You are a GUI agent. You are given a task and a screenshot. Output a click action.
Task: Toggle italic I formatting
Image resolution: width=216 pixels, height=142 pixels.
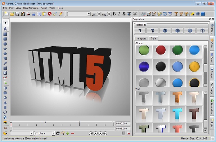119,14
